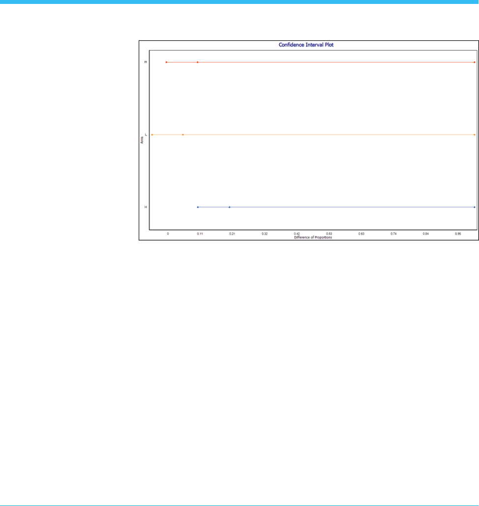Select the orange L arm interval line

313,135
